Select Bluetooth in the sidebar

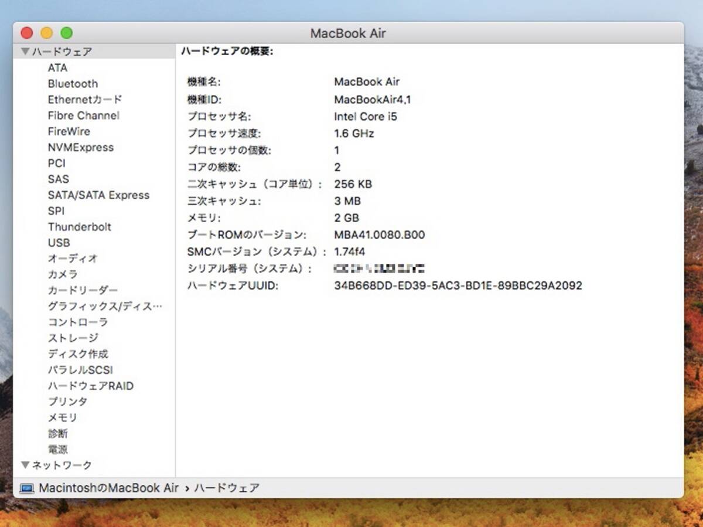pos(73,84)
